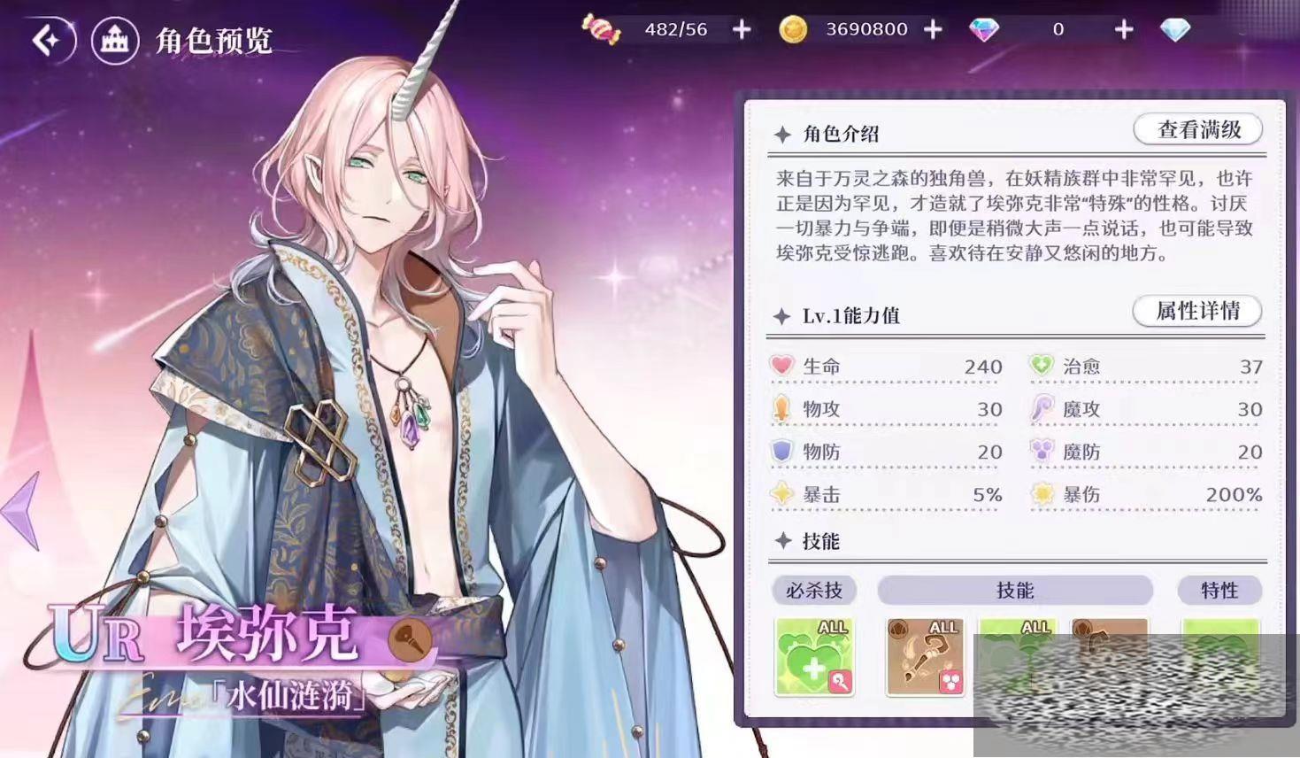Select the 必杀技 tab
This screenshot has height=758, width=1300.
click(814, 590)
